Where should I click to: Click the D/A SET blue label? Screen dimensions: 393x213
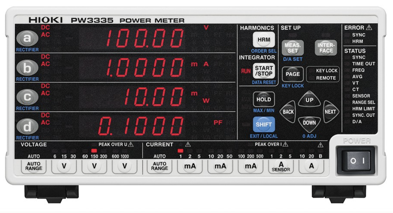[293, 59]
